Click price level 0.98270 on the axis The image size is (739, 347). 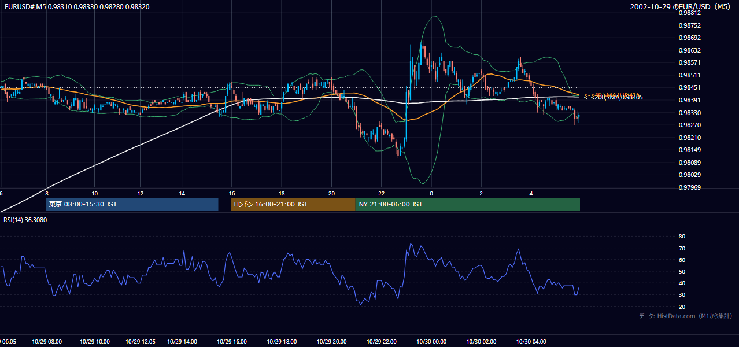coord(690,125)
